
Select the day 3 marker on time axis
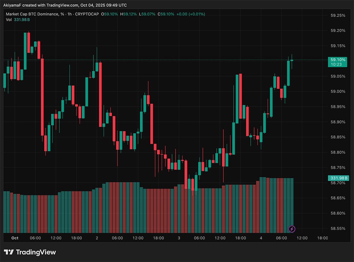[179, 238]
